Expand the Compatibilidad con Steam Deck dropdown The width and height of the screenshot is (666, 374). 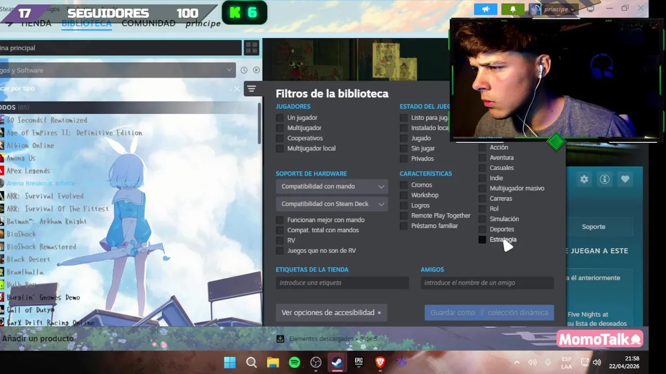[331, 204]
